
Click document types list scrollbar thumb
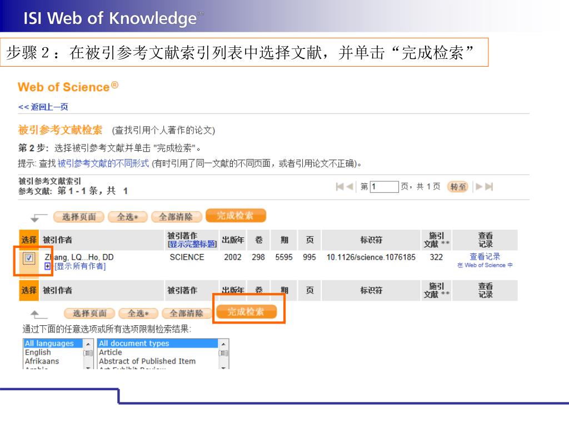(x=223, y=353)
